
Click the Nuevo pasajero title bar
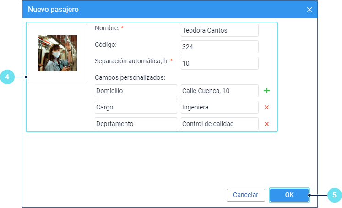pos(160,10)
